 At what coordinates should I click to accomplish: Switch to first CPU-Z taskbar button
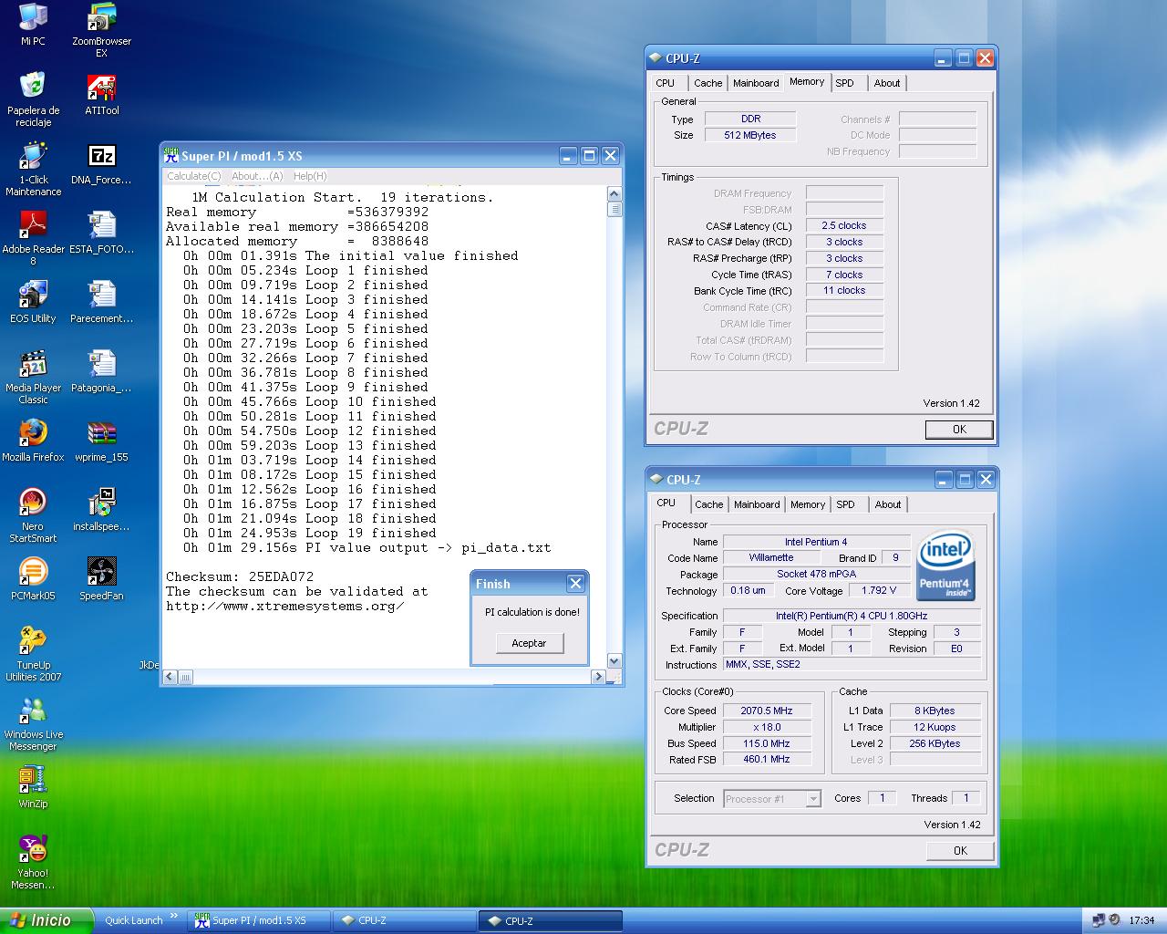click(404, 921)
